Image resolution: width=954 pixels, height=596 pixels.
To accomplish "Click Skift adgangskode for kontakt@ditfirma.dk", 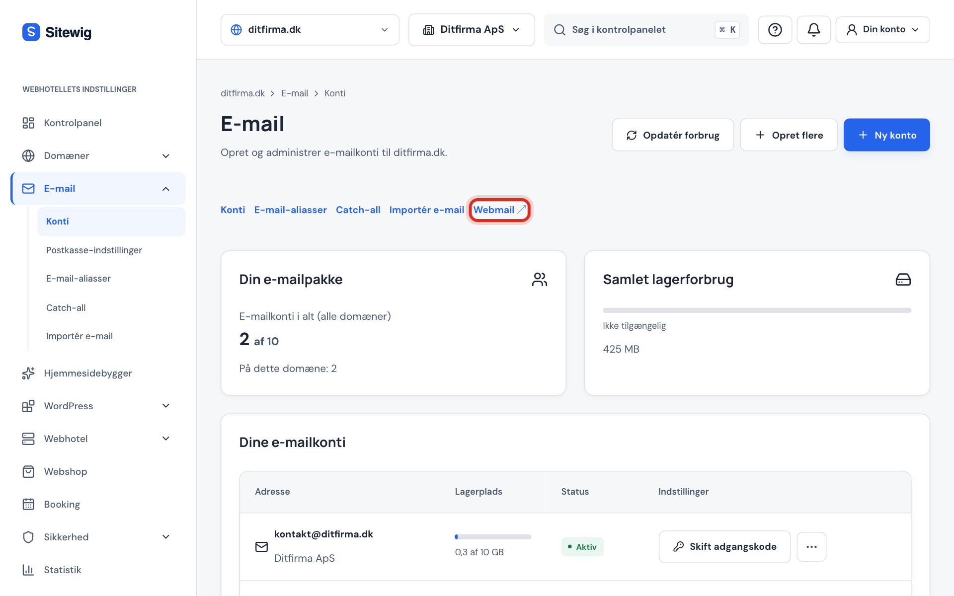I will coord(724,547).
